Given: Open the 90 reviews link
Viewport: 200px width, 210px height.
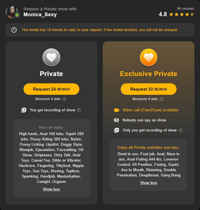Looking at the screenshot, I should click(185, 9).
